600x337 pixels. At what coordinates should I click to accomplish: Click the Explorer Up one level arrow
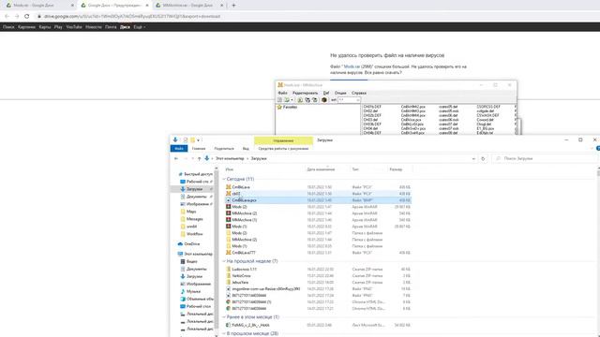(x=199, y=158)
